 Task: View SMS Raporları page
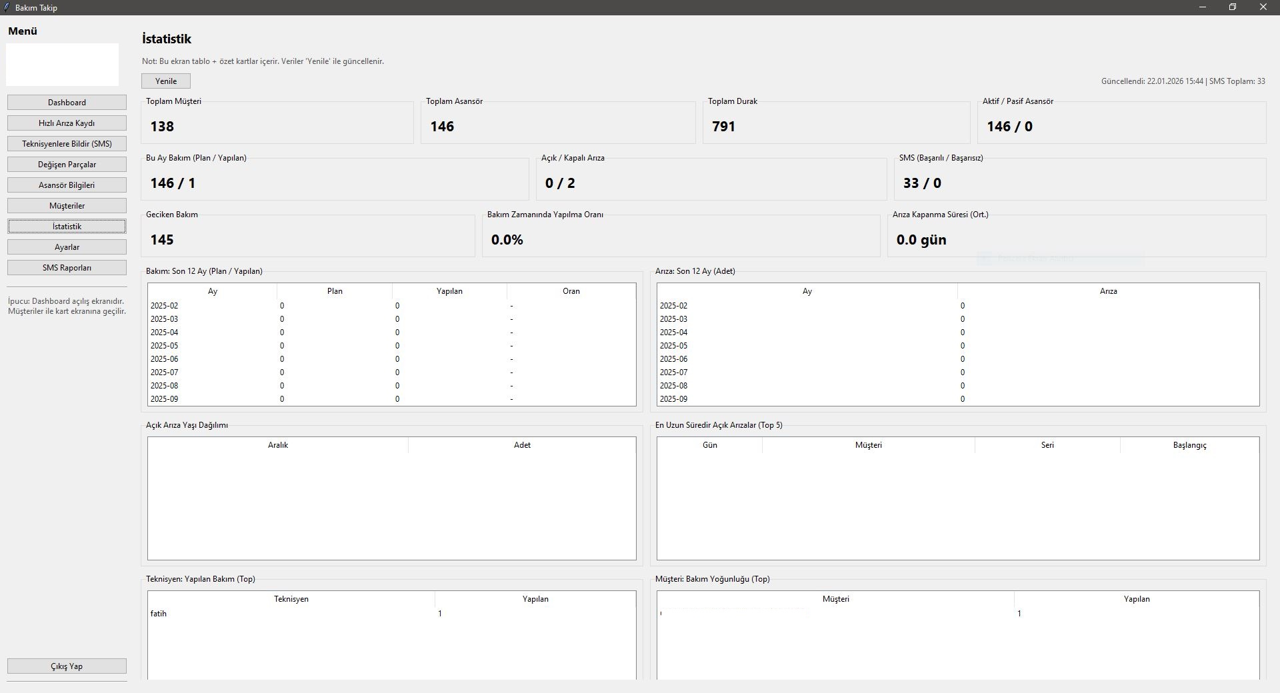point(67,268)
